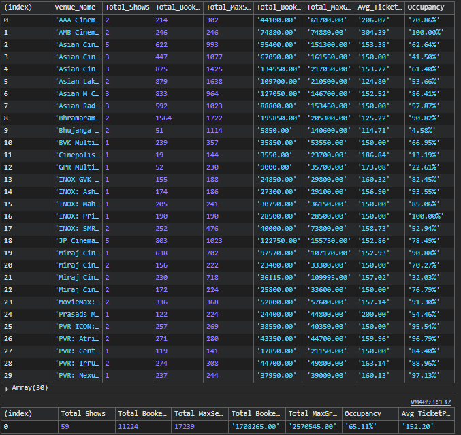Click the '86.41%' occupancy value
Screen dimensions: 461x435
[424, 94]
